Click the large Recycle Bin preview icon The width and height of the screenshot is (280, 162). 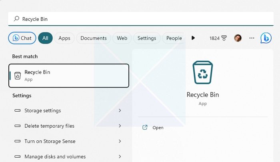coord(203,72)
